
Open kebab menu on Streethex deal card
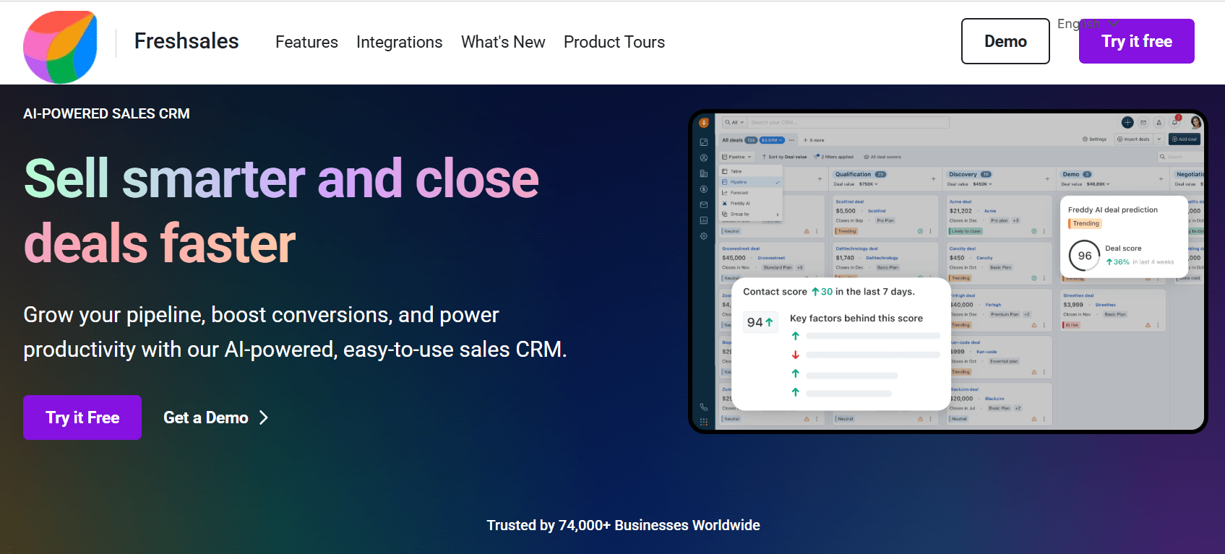point(1158,325)
